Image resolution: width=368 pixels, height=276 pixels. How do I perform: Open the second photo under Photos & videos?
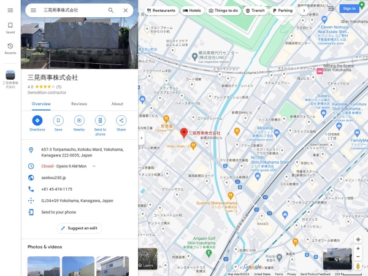coord(78,266)
